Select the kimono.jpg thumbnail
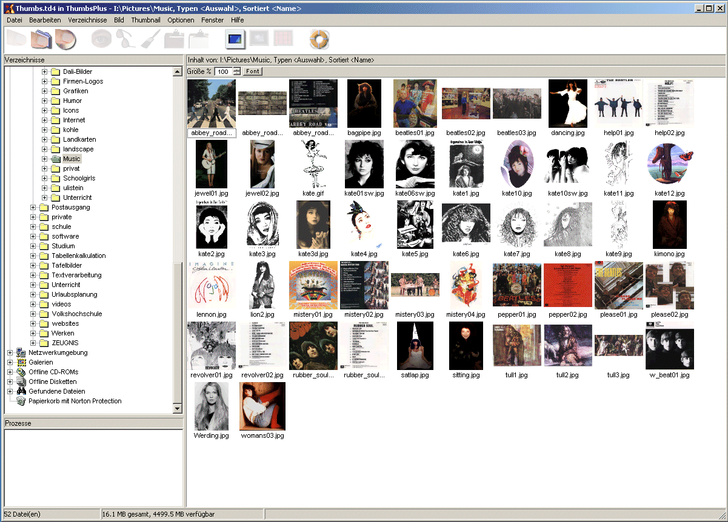Image resolution: width=728 pixels, height=522 pixels. coord(669,225)
